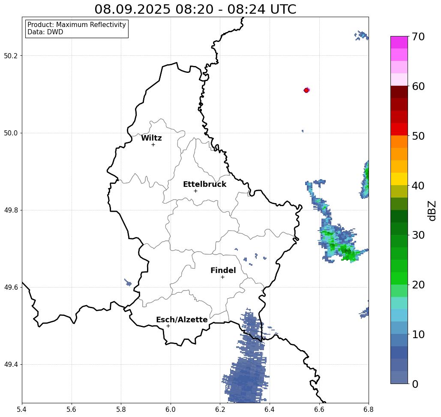Click the longitude label 6.2
The image size is (441, 417).
(x=220, y=410)
